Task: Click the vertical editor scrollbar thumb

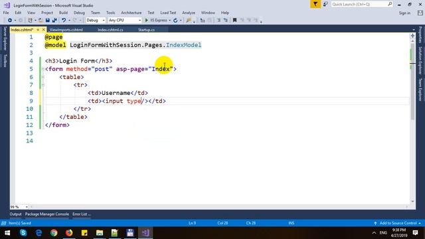Action: 412,81
